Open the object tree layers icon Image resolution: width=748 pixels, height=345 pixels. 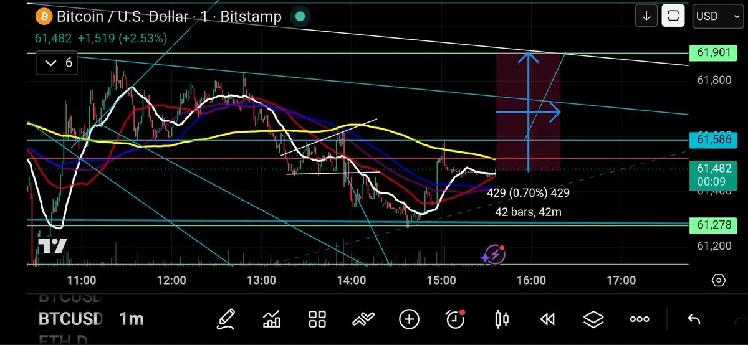click(593, 319)
